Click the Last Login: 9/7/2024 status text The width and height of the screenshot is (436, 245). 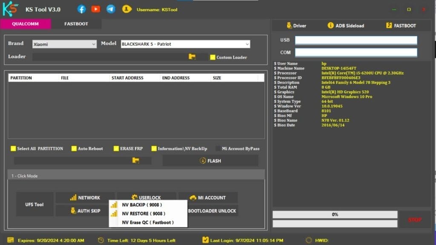coord(247,240)
